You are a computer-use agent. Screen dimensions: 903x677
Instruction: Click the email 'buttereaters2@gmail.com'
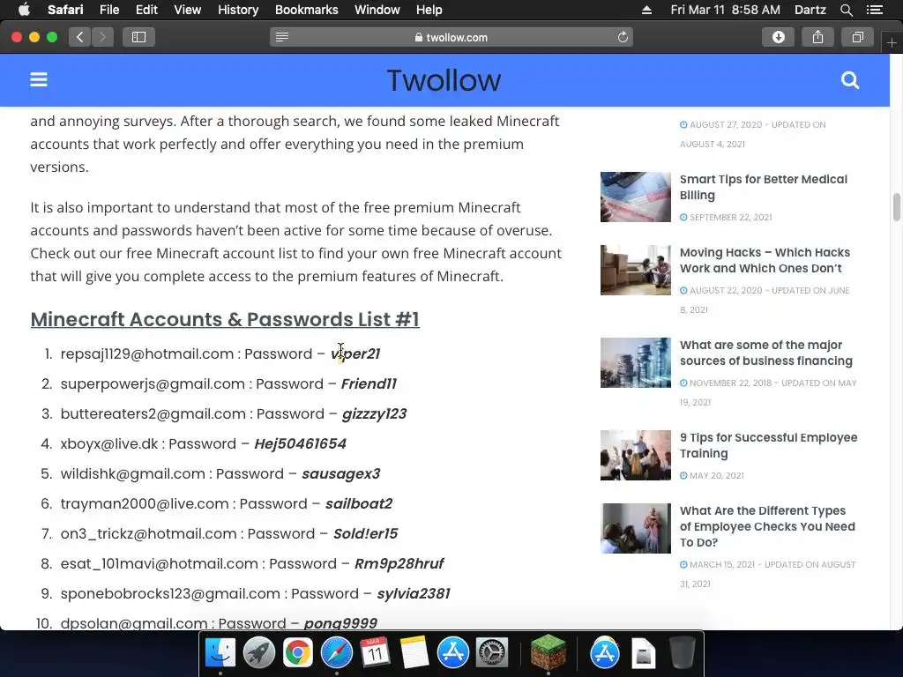pos(153,414)
